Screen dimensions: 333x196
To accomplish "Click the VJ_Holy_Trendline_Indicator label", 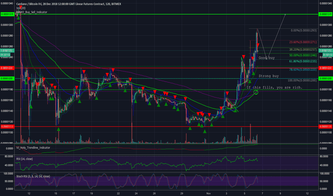I will [33, 148].
